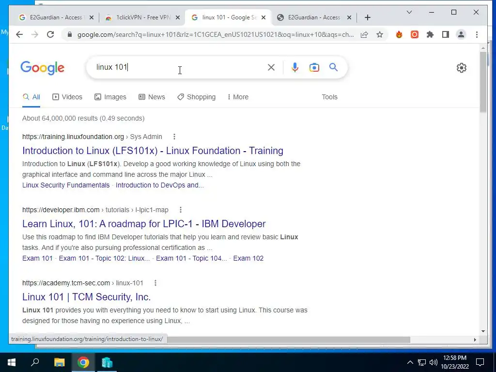Viewport: 496px width, 372px height.
Task: Open the taskbar clock showing 12:58 PM
Action: point(454,362)
